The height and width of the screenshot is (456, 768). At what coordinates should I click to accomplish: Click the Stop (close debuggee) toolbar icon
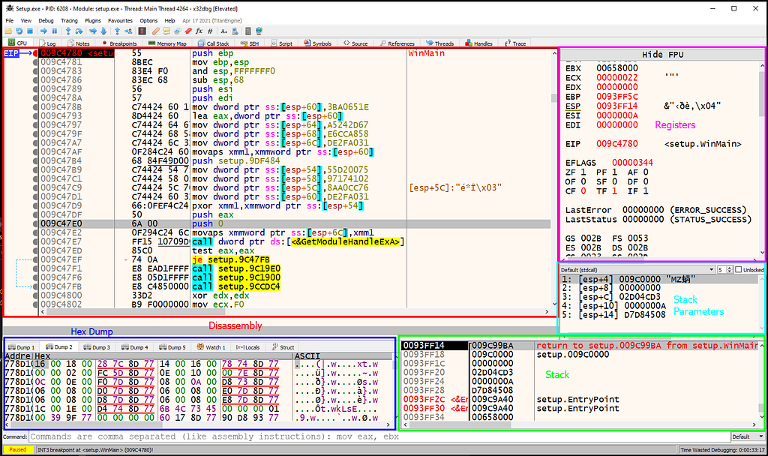point(30,31)
